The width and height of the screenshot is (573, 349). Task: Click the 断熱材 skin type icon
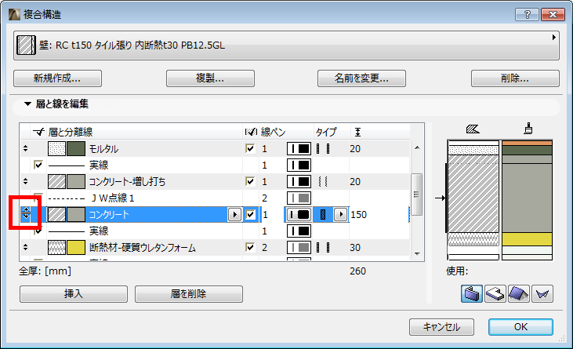pos(323,247)
